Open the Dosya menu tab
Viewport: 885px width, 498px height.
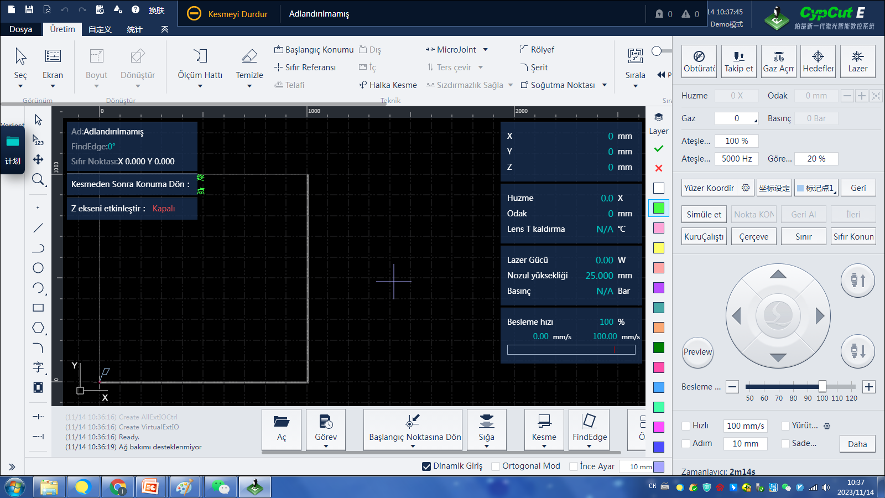point(20,29)
